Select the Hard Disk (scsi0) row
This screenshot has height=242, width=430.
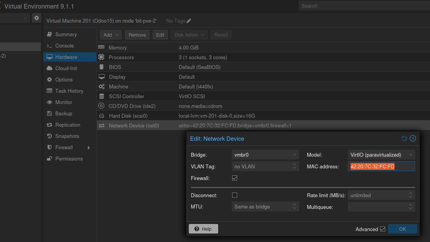point(128,116)
